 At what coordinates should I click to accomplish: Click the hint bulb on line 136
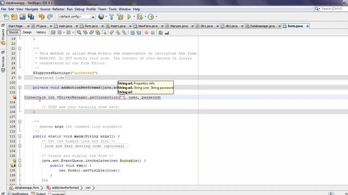(x=14, y=161)
